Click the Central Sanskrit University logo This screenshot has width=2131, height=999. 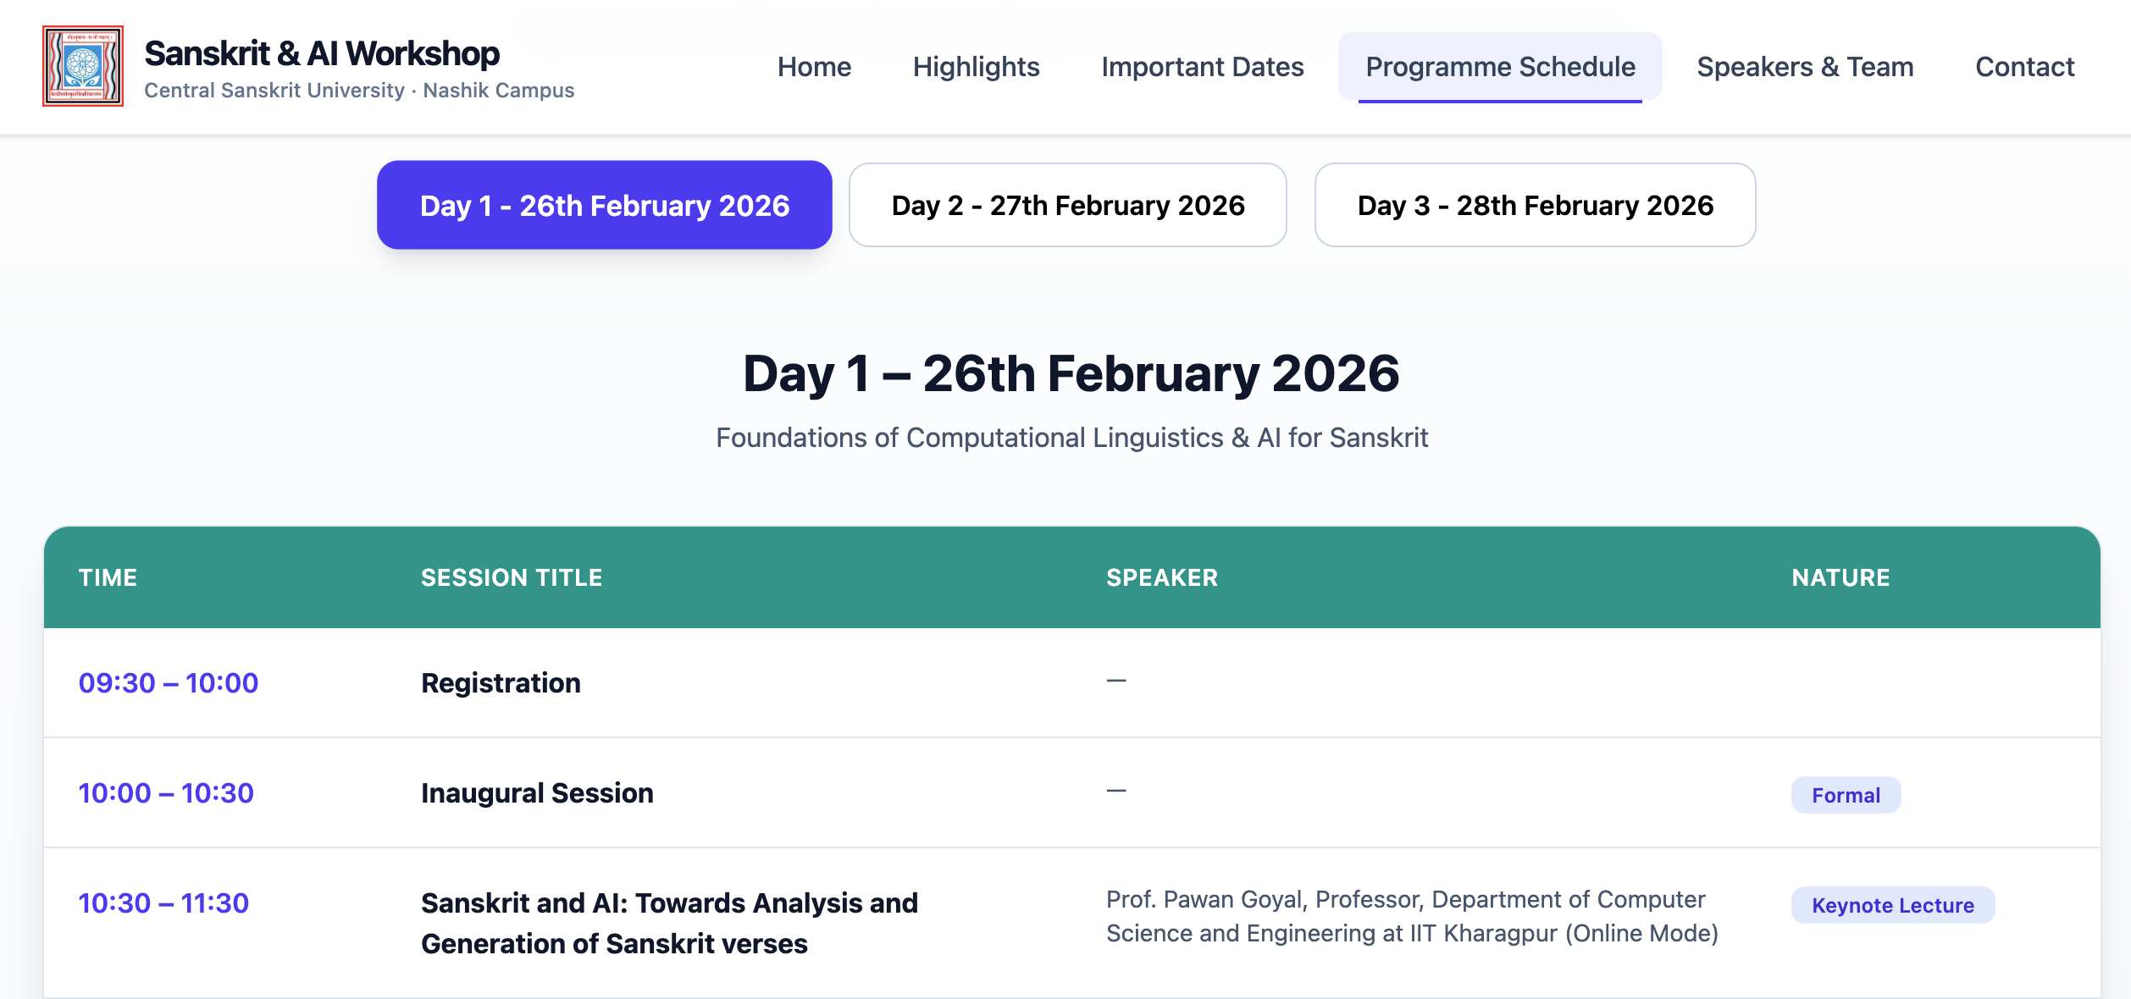[83, 66]
